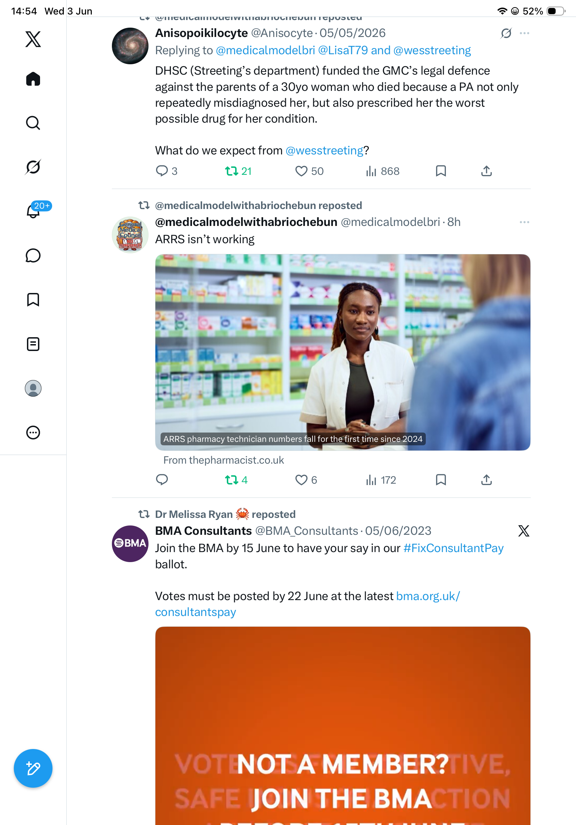Open Grok from the sidebar
576x825 pixels.
click(33, 167)
